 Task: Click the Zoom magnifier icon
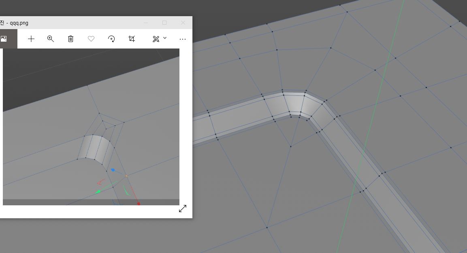[x=51, y=39]
